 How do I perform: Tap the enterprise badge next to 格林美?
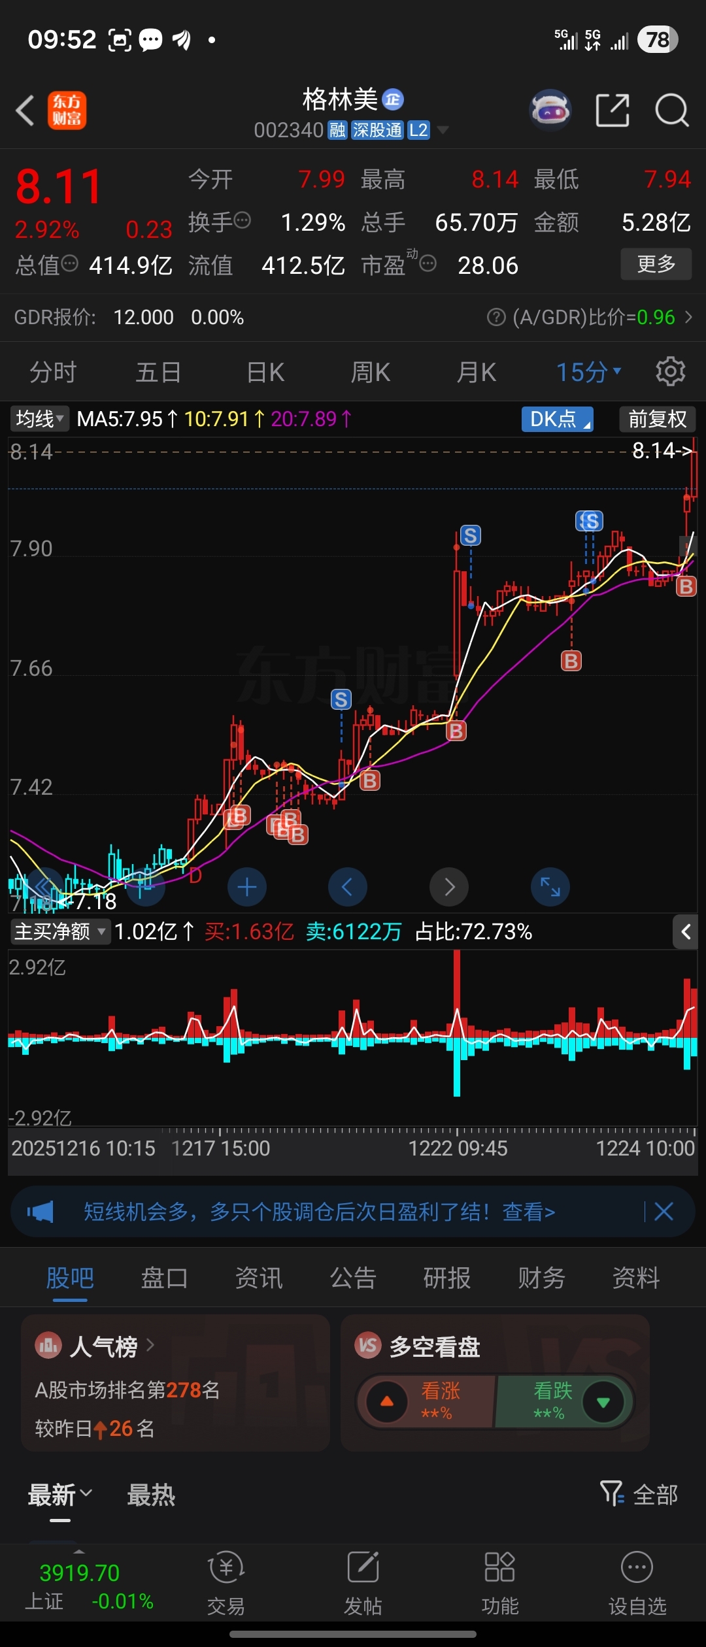pos(393,99)
